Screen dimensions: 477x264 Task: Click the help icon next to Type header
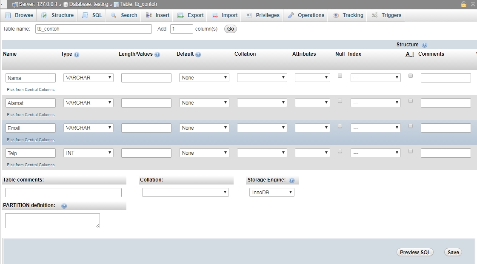coord(76,54)
